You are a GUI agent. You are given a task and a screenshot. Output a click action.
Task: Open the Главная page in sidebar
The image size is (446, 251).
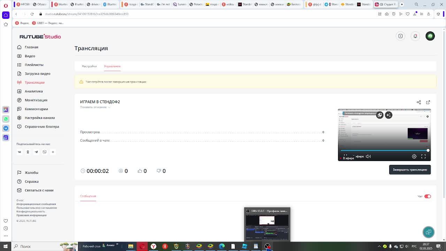(31, 47)
